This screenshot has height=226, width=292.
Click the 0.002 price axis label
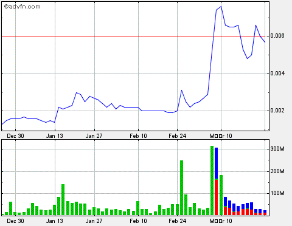click(x=277, y=111)
